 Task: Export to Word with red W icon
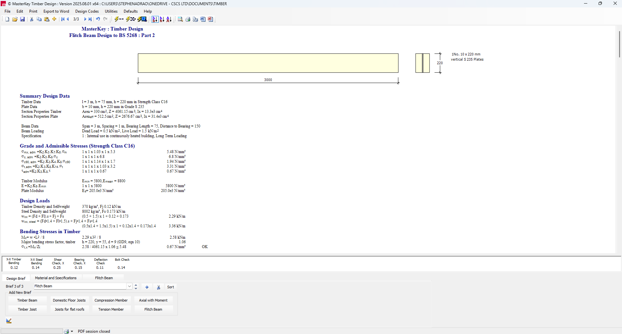[210, 19]
